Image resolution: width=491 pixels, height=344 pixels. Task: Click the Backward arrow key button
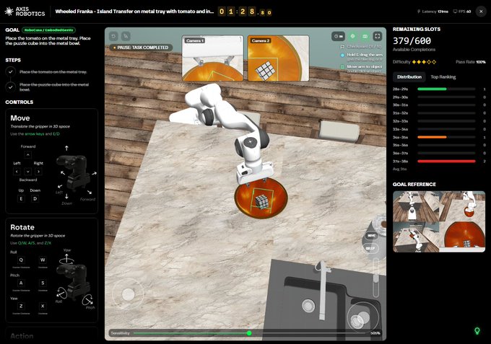click(x=28, y=172)
